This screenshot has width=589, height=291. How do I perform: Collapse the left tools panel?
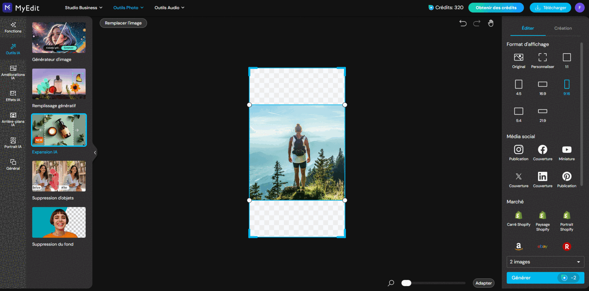(x=95, y=153)
